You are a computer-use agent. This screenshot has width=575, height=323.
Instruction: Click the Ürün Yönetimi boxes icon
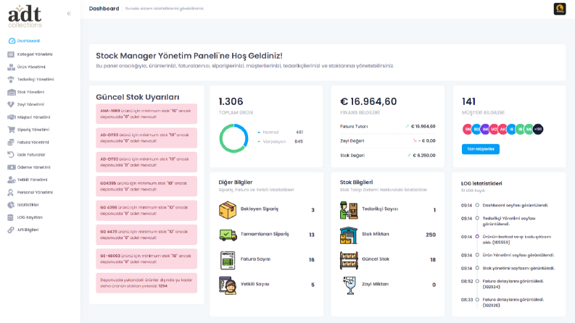click(x=11, y=67)
